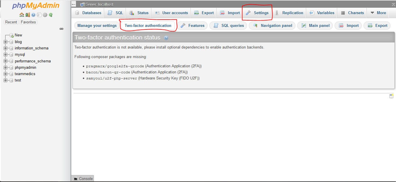Expand the mysql database tree
The image size is (396, 182).
pos(6,54)
